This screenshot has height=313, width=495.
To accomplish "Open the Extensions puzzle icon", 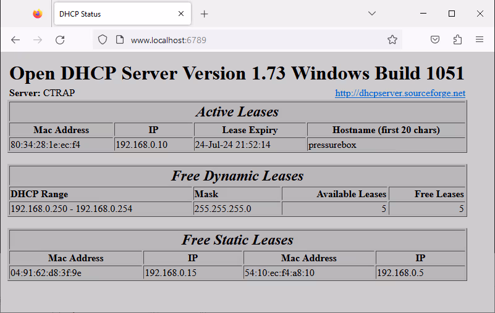I will (457, 39).
